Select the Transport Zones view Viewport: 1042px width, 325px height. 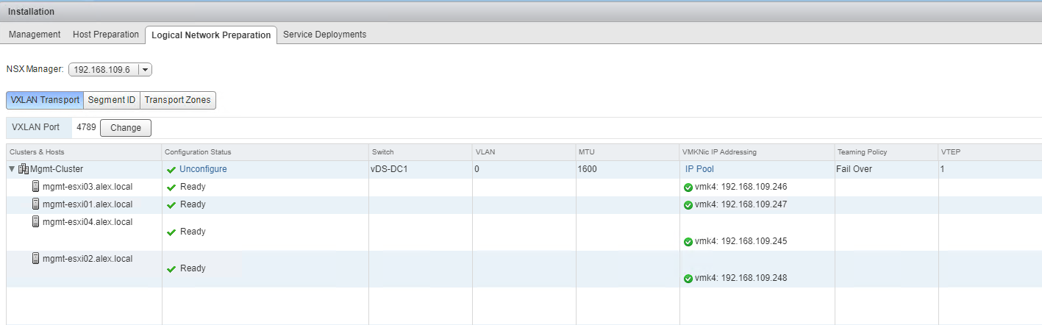pos(177,100)
